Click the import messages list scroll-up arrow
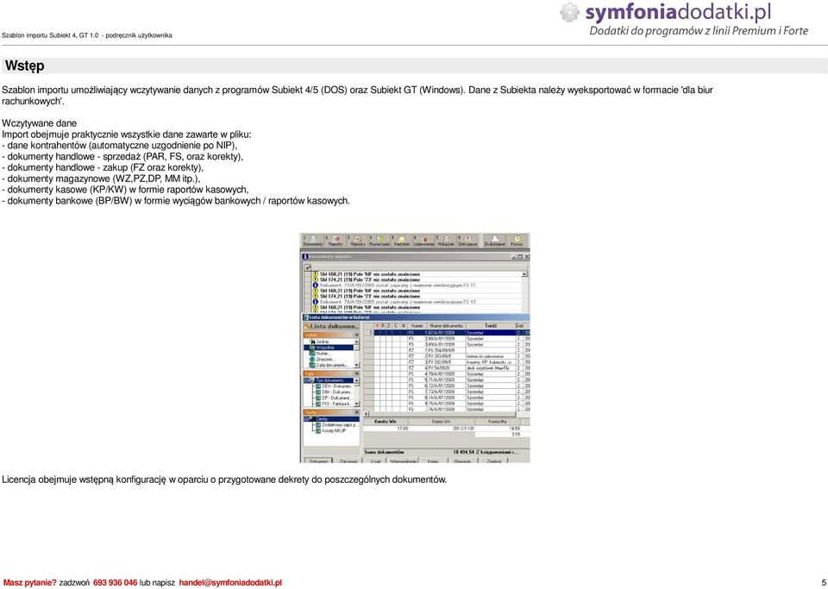The image size is (828, 589). 524,274
